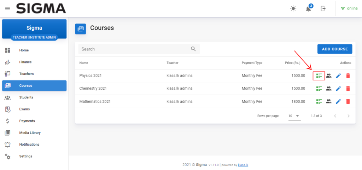Open Exams in the sidebar
362x170 pixels.
point(24,109)
